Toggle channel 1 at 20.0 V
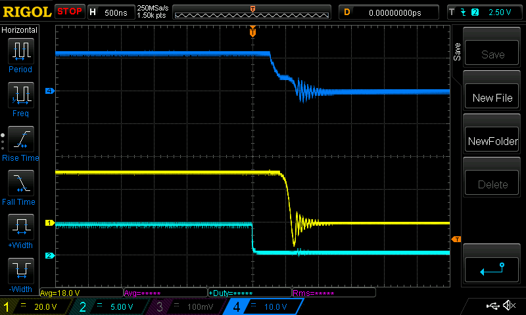This screenshot has height=315, width=526. click(x=36, y=306)
